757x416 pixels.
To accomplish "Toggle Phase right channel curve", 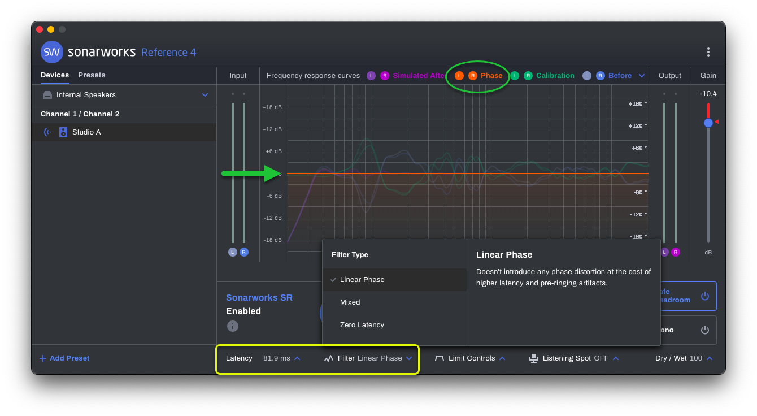I will [x=473, y=76].
